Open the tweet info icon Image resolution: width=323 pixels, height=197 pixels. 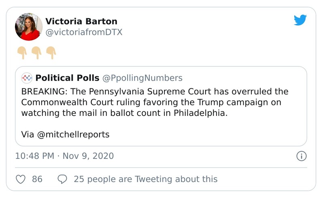[x=301, y=156]
